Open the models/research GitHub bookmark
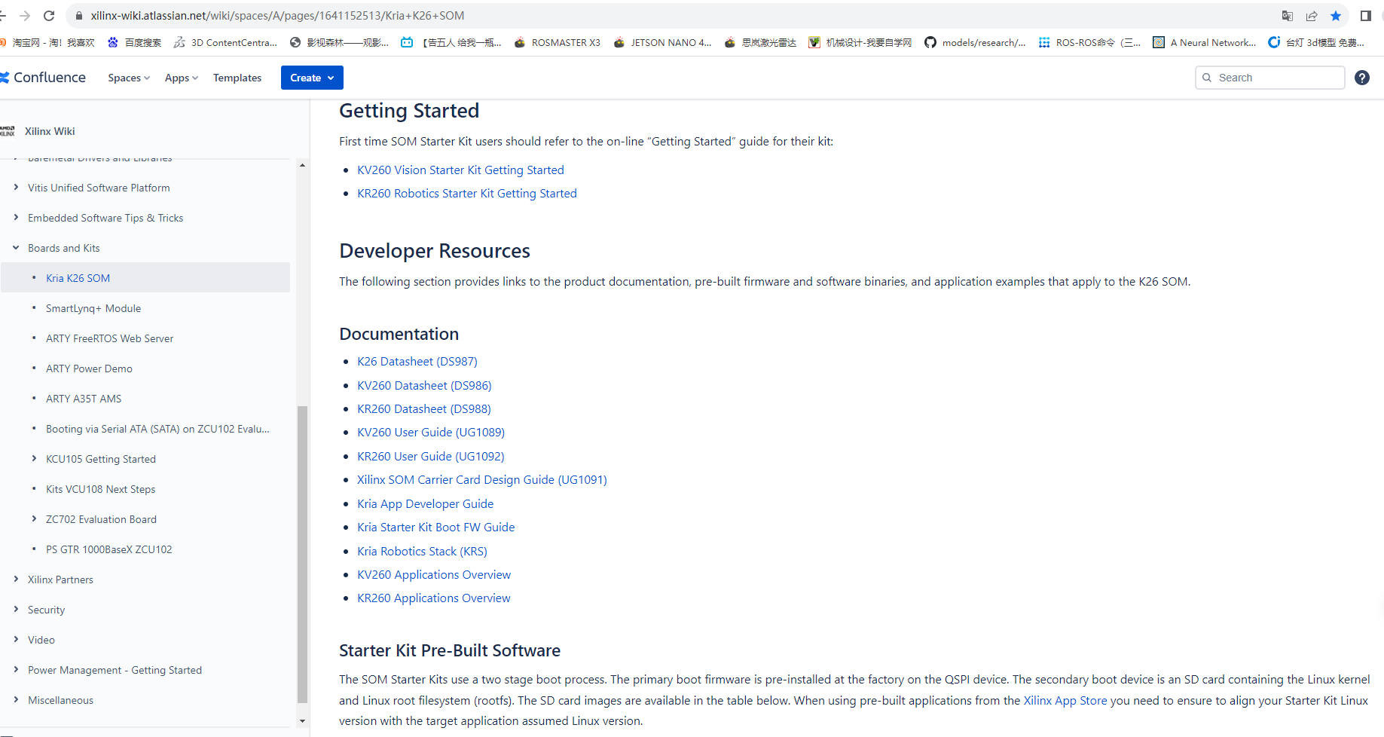1384x737 pixels. click(975, 43)
